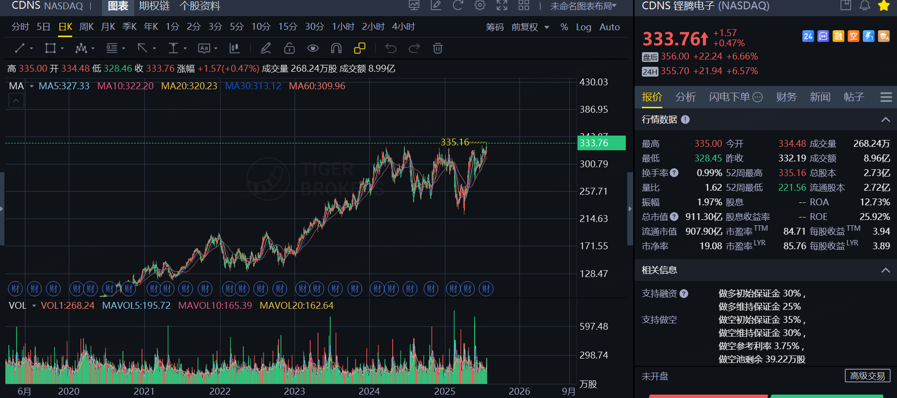This screenshot has height=398, width=897.
Task: Undo the last drawing action
Action: tap(391, 48)
